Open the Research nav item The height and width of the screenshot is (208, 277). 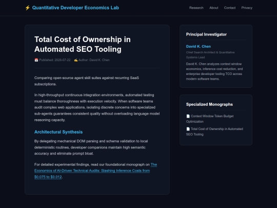coord(196,8)
